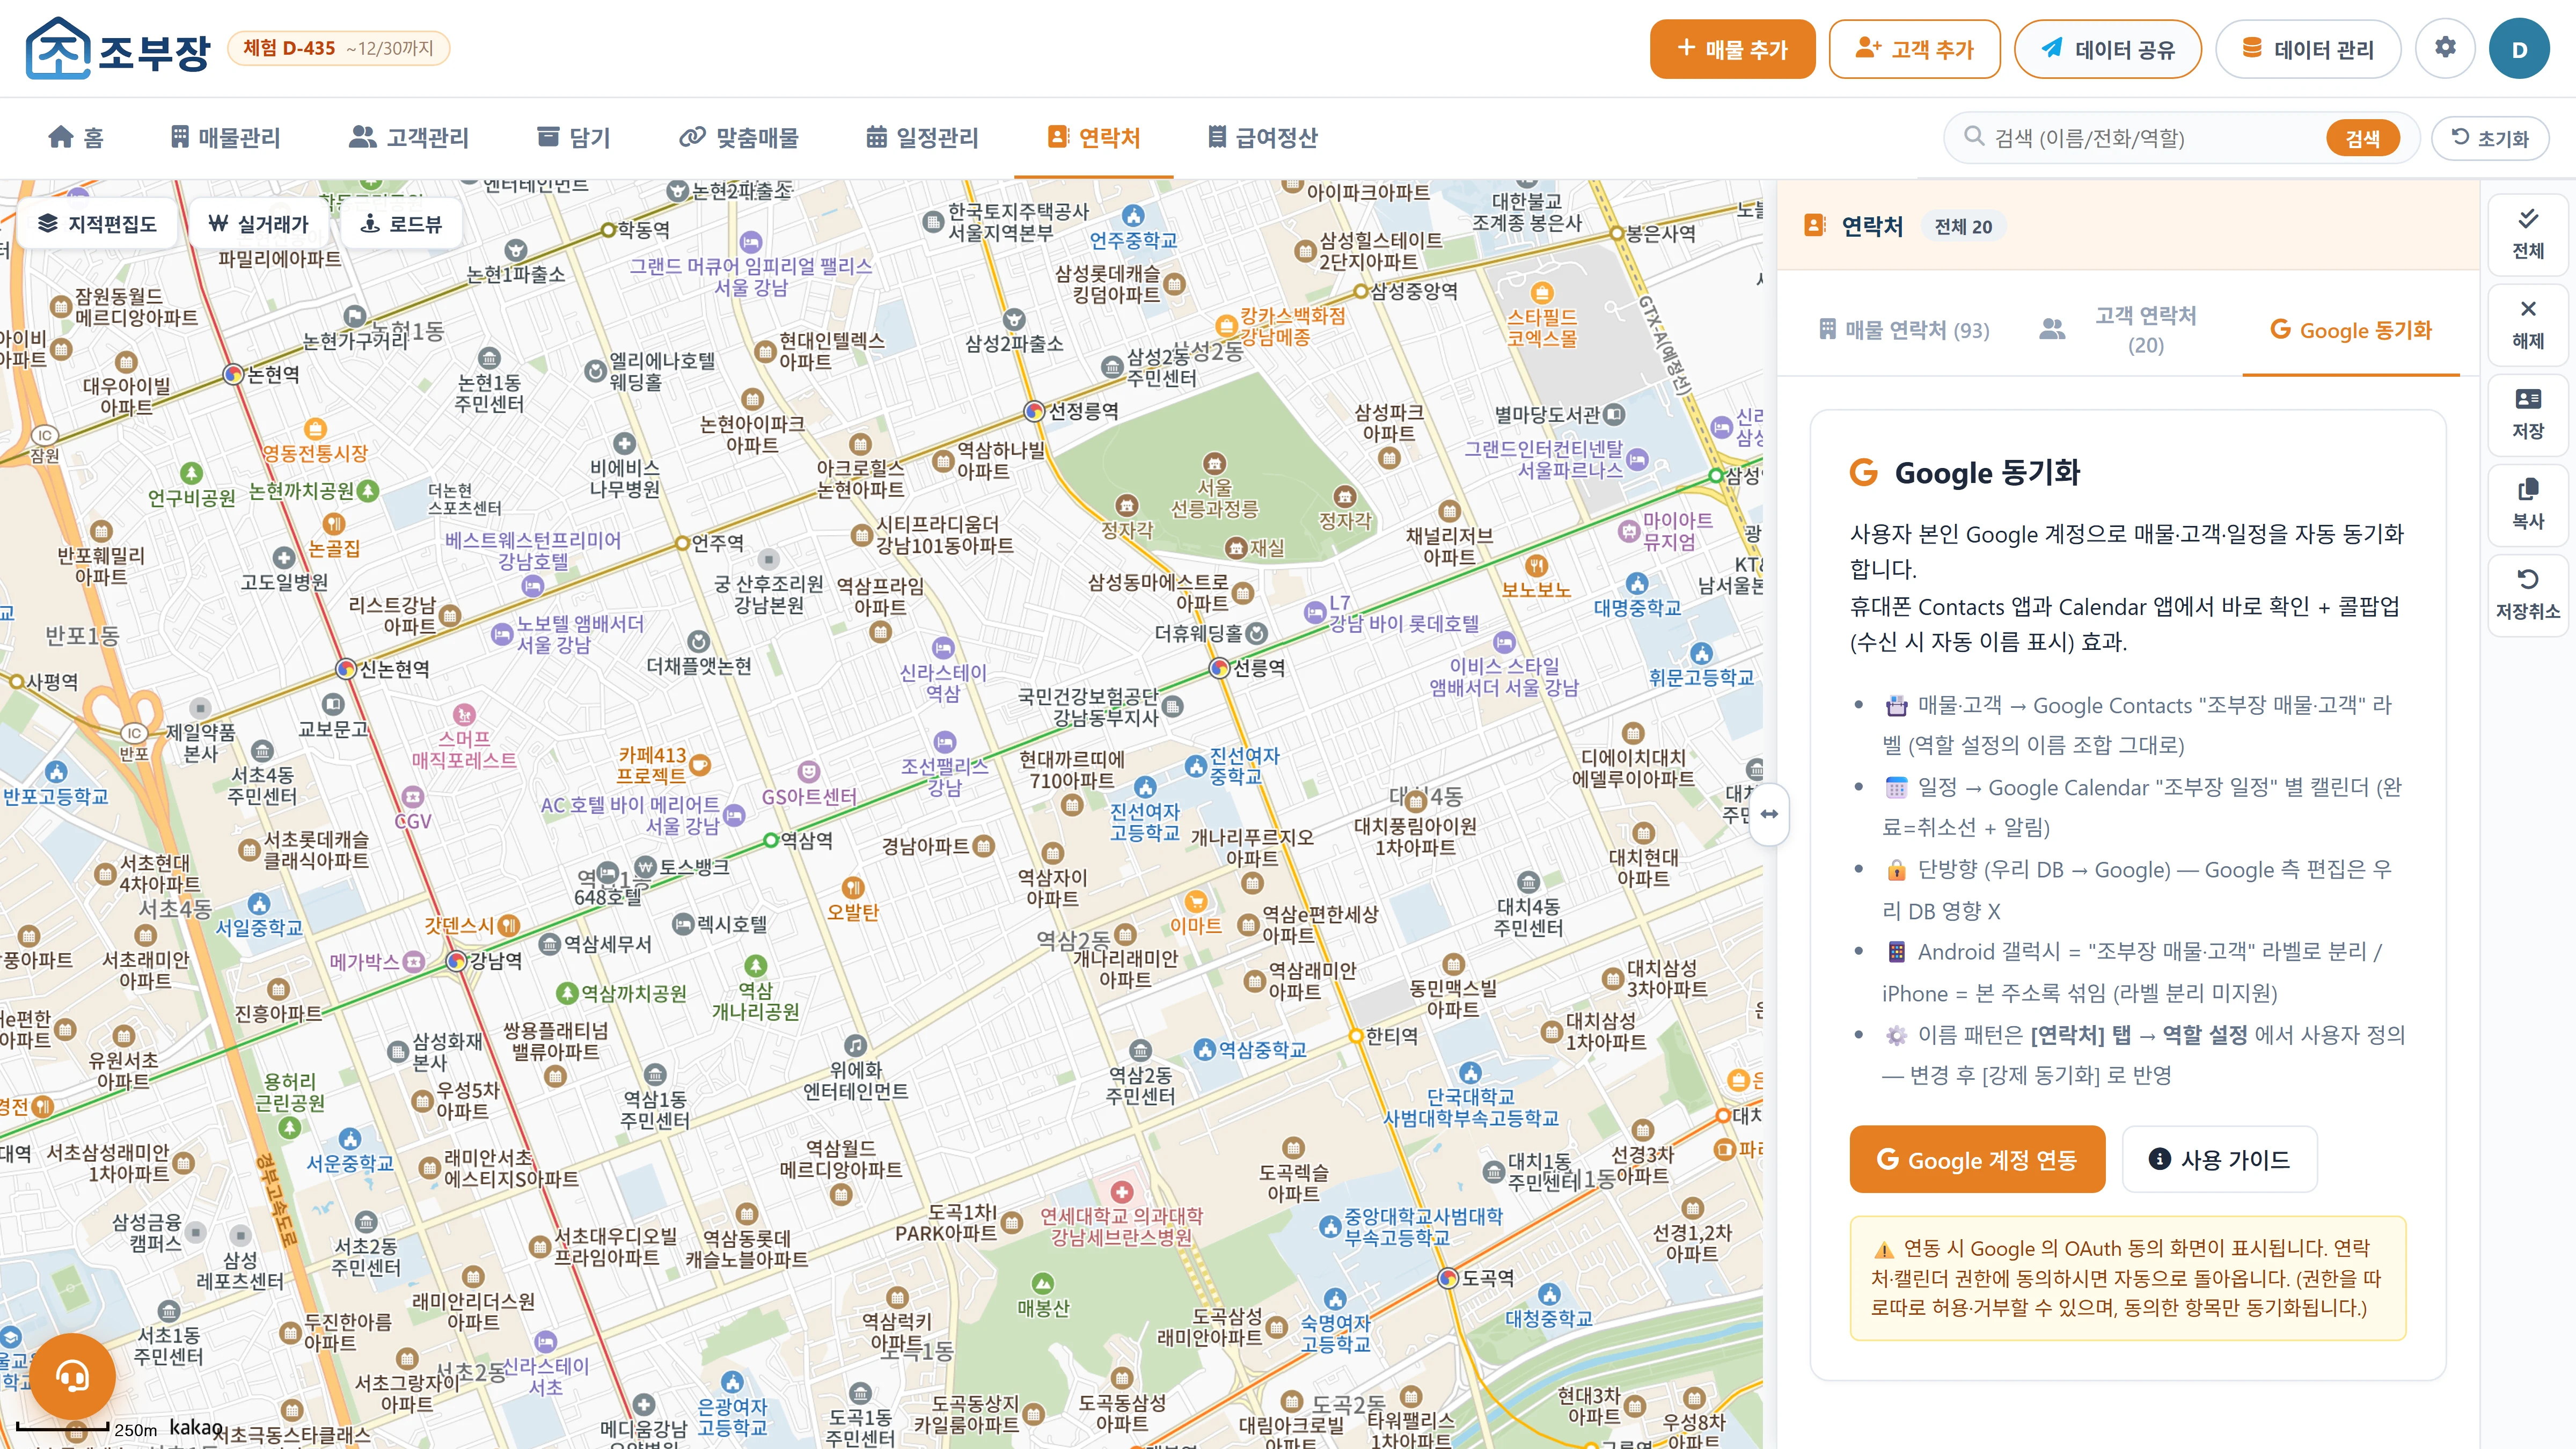Open the 급여정산 menu
Viewport: 2576px width, 1449px height.
click(x=1262, y=137)
